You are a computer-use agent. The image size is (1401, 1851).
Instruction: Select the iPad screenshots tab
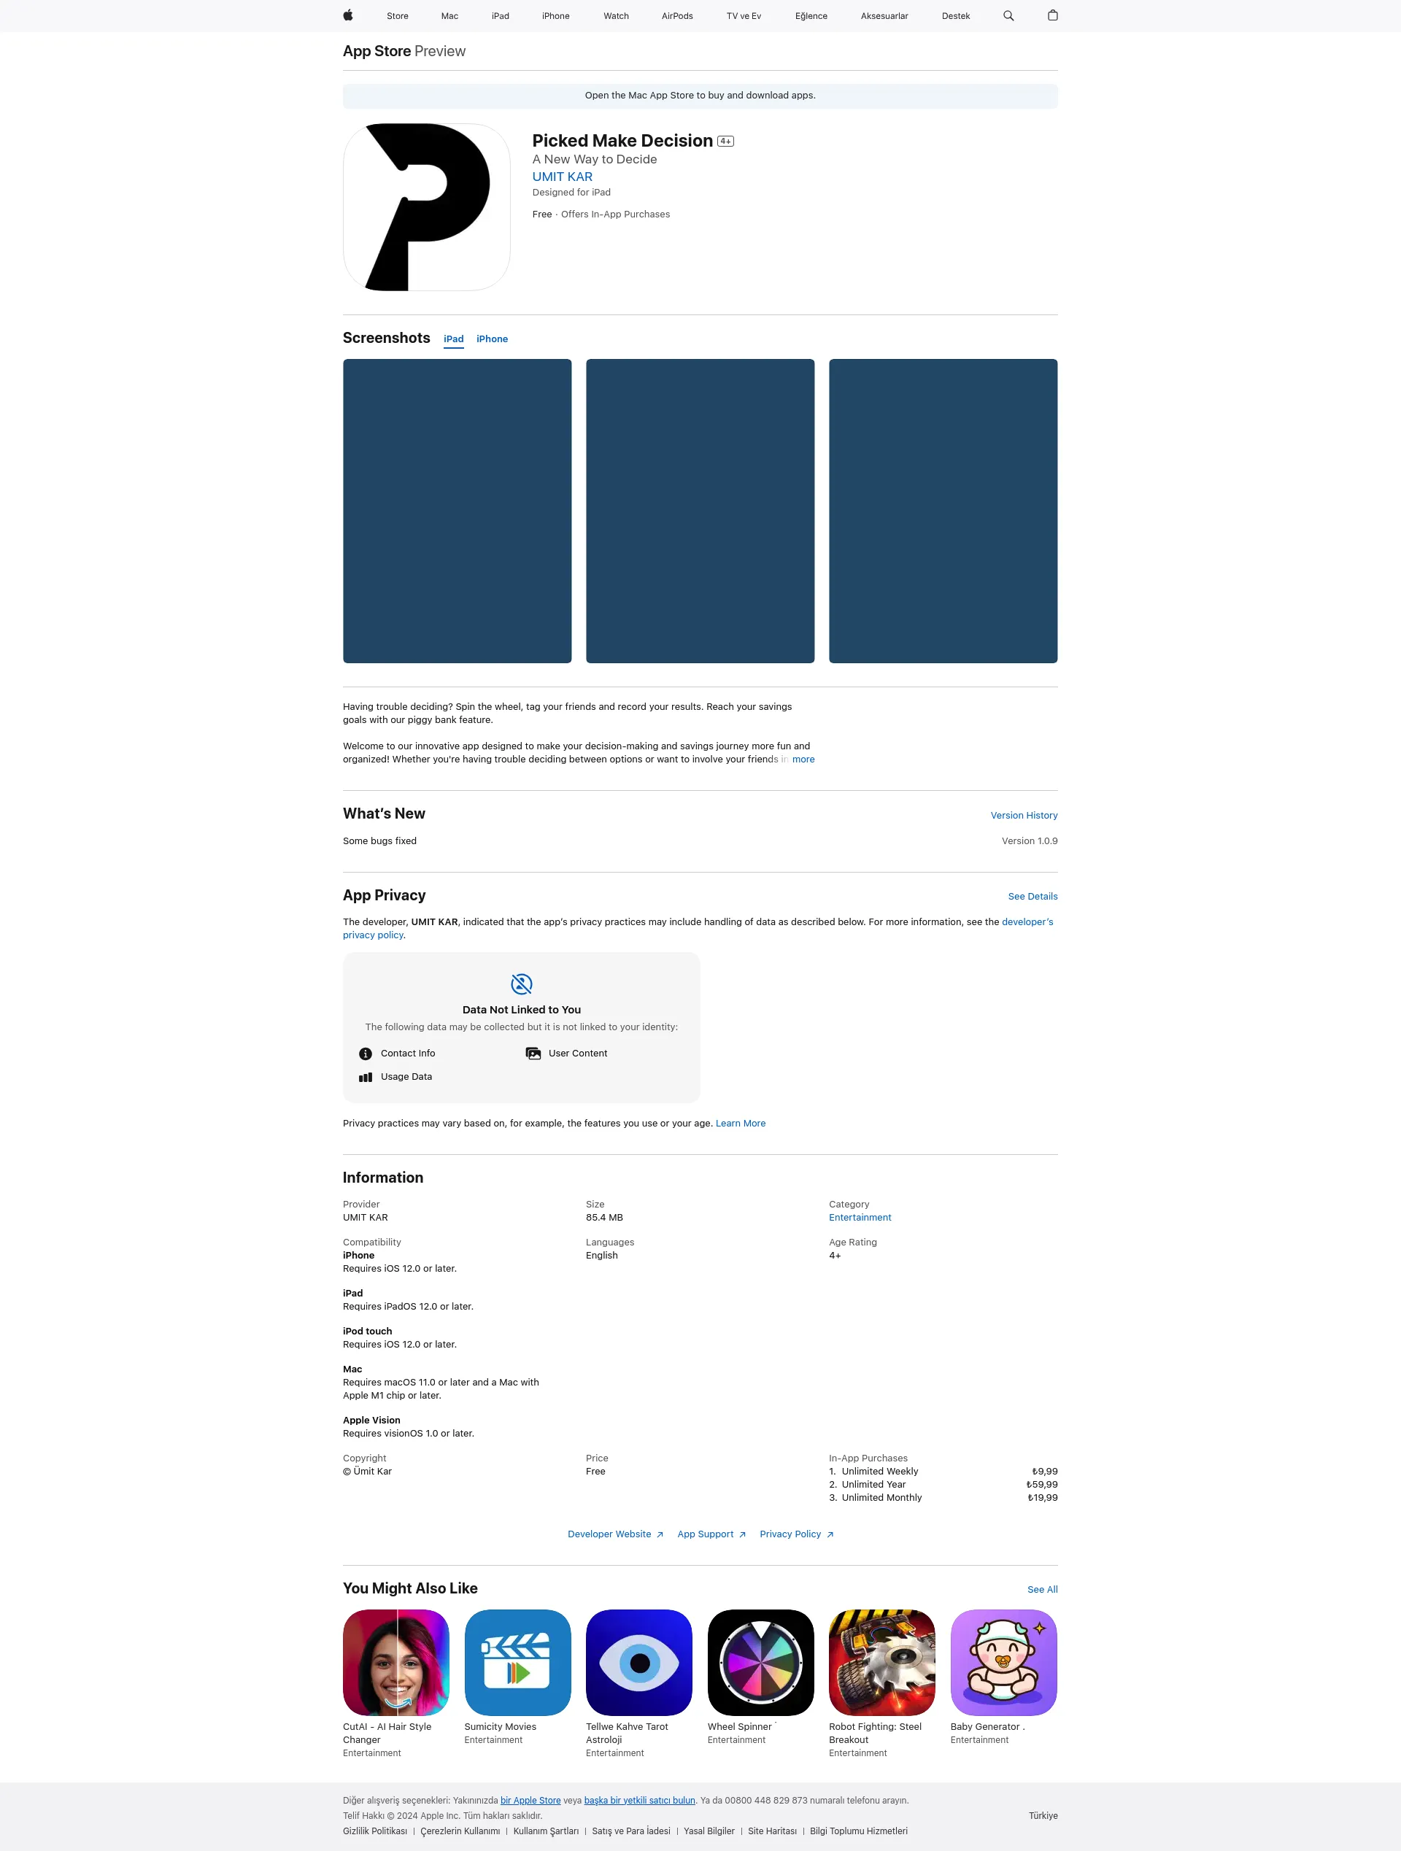(x=453, y=339)
